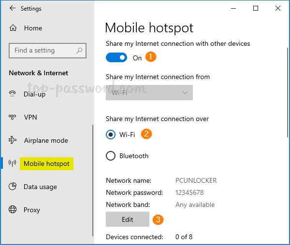Open Proxy settings
The image size is (290, 245).
(32, 210)
